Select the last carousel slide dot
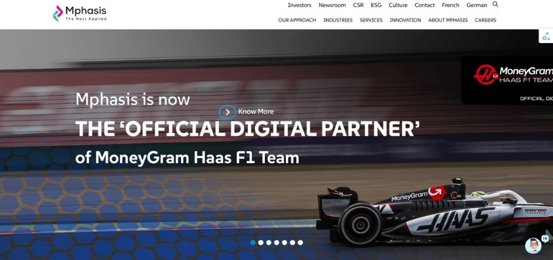553x260 pixels. [300, 243]
